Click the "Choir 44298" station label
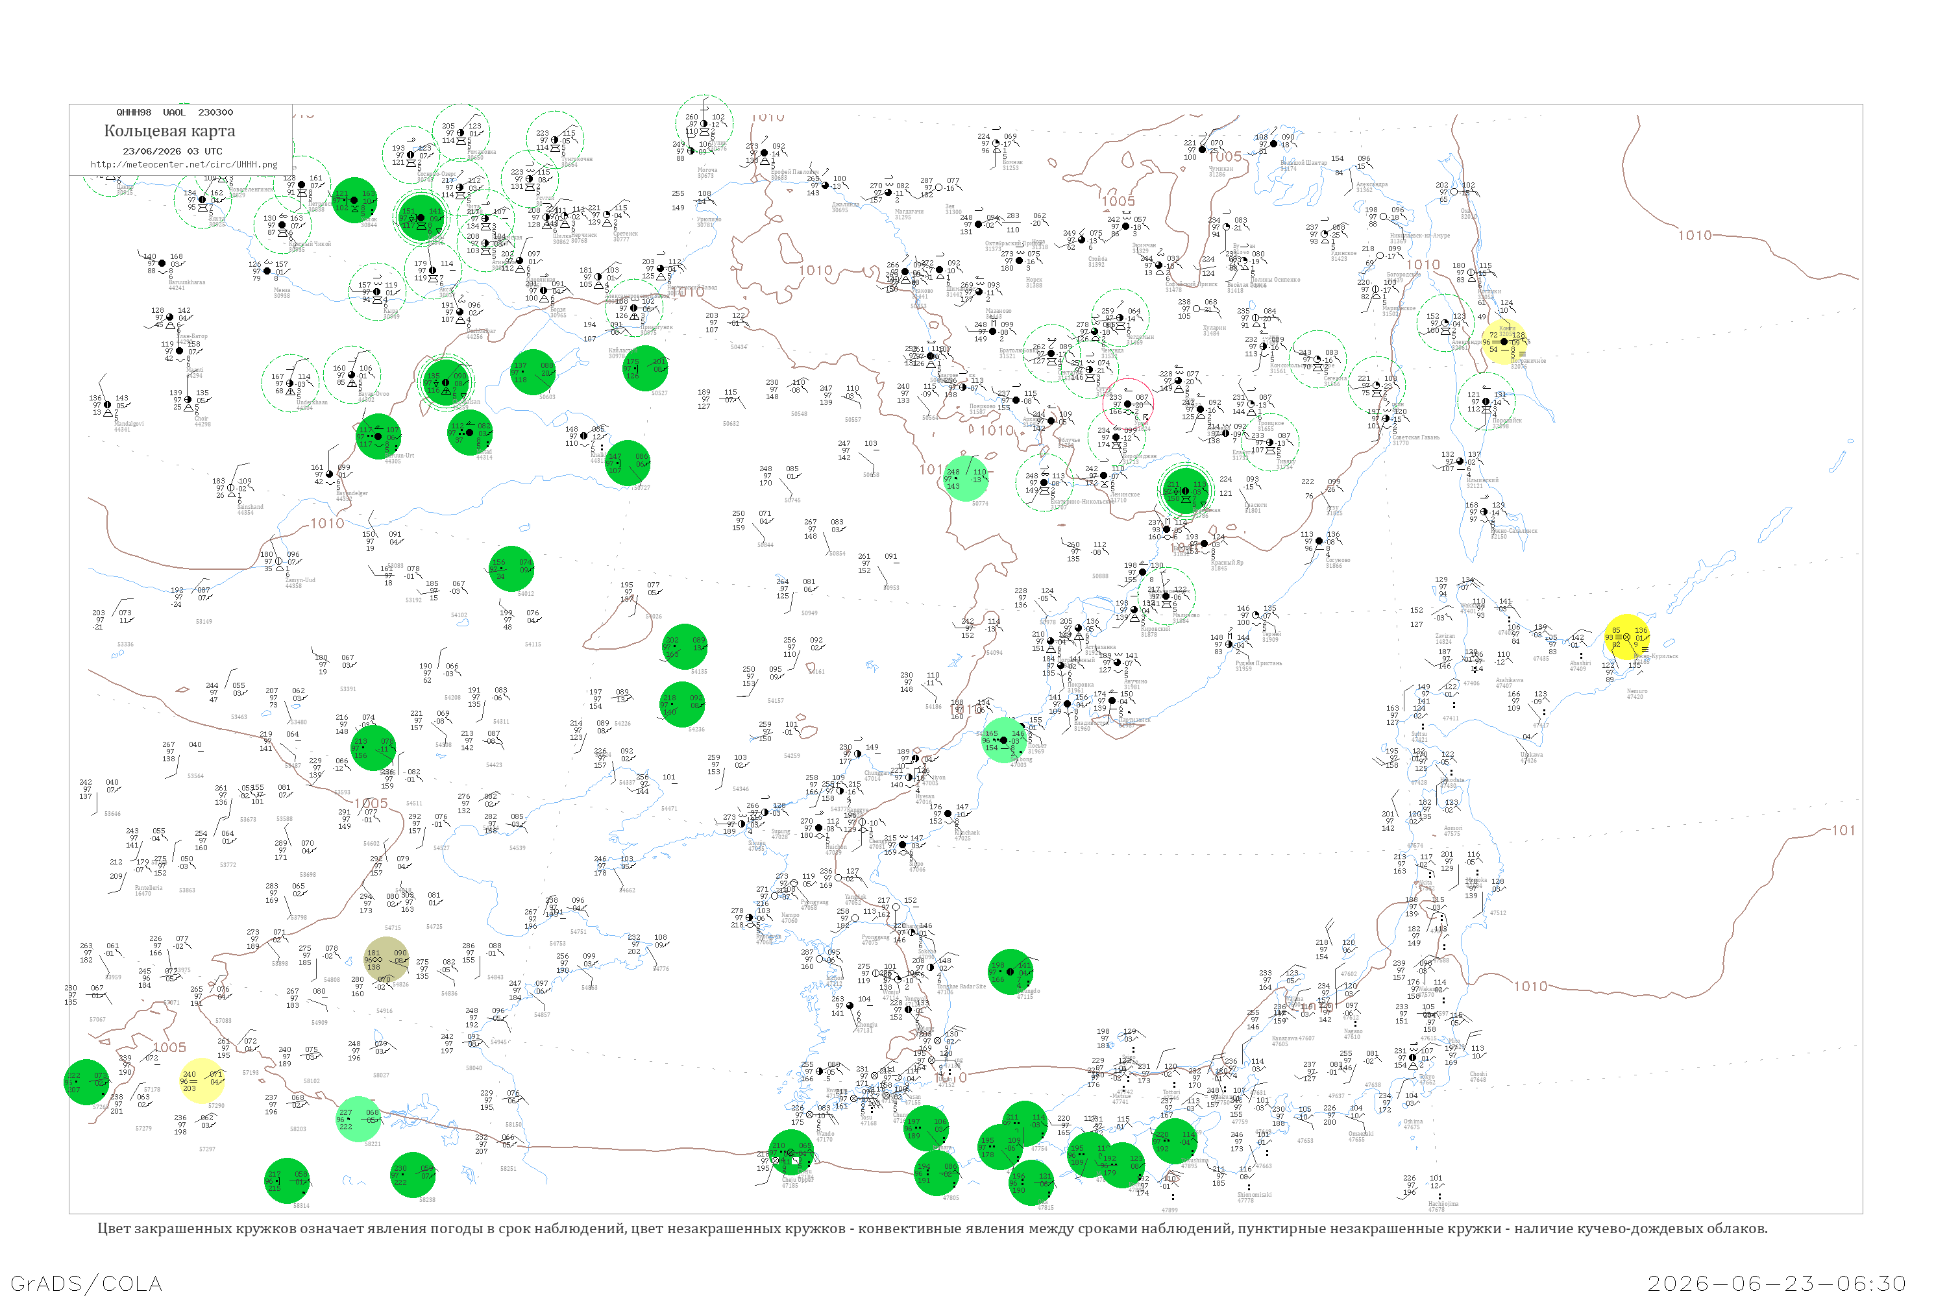Screen dimensions: 1947x1298 [202, 421]
